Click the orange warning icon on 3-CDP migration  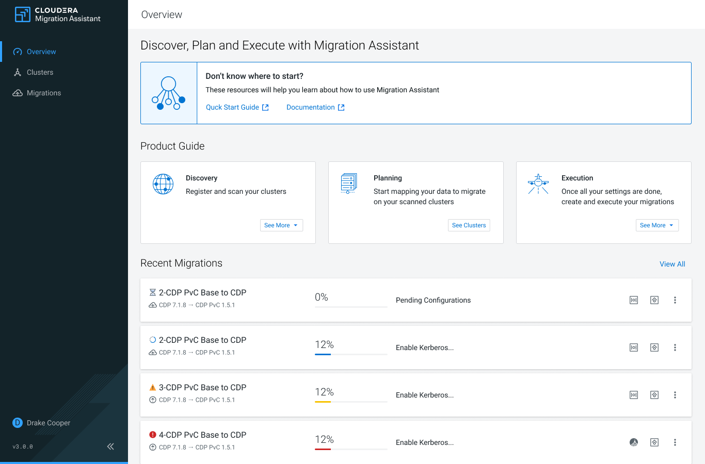(x=152, y=387)
